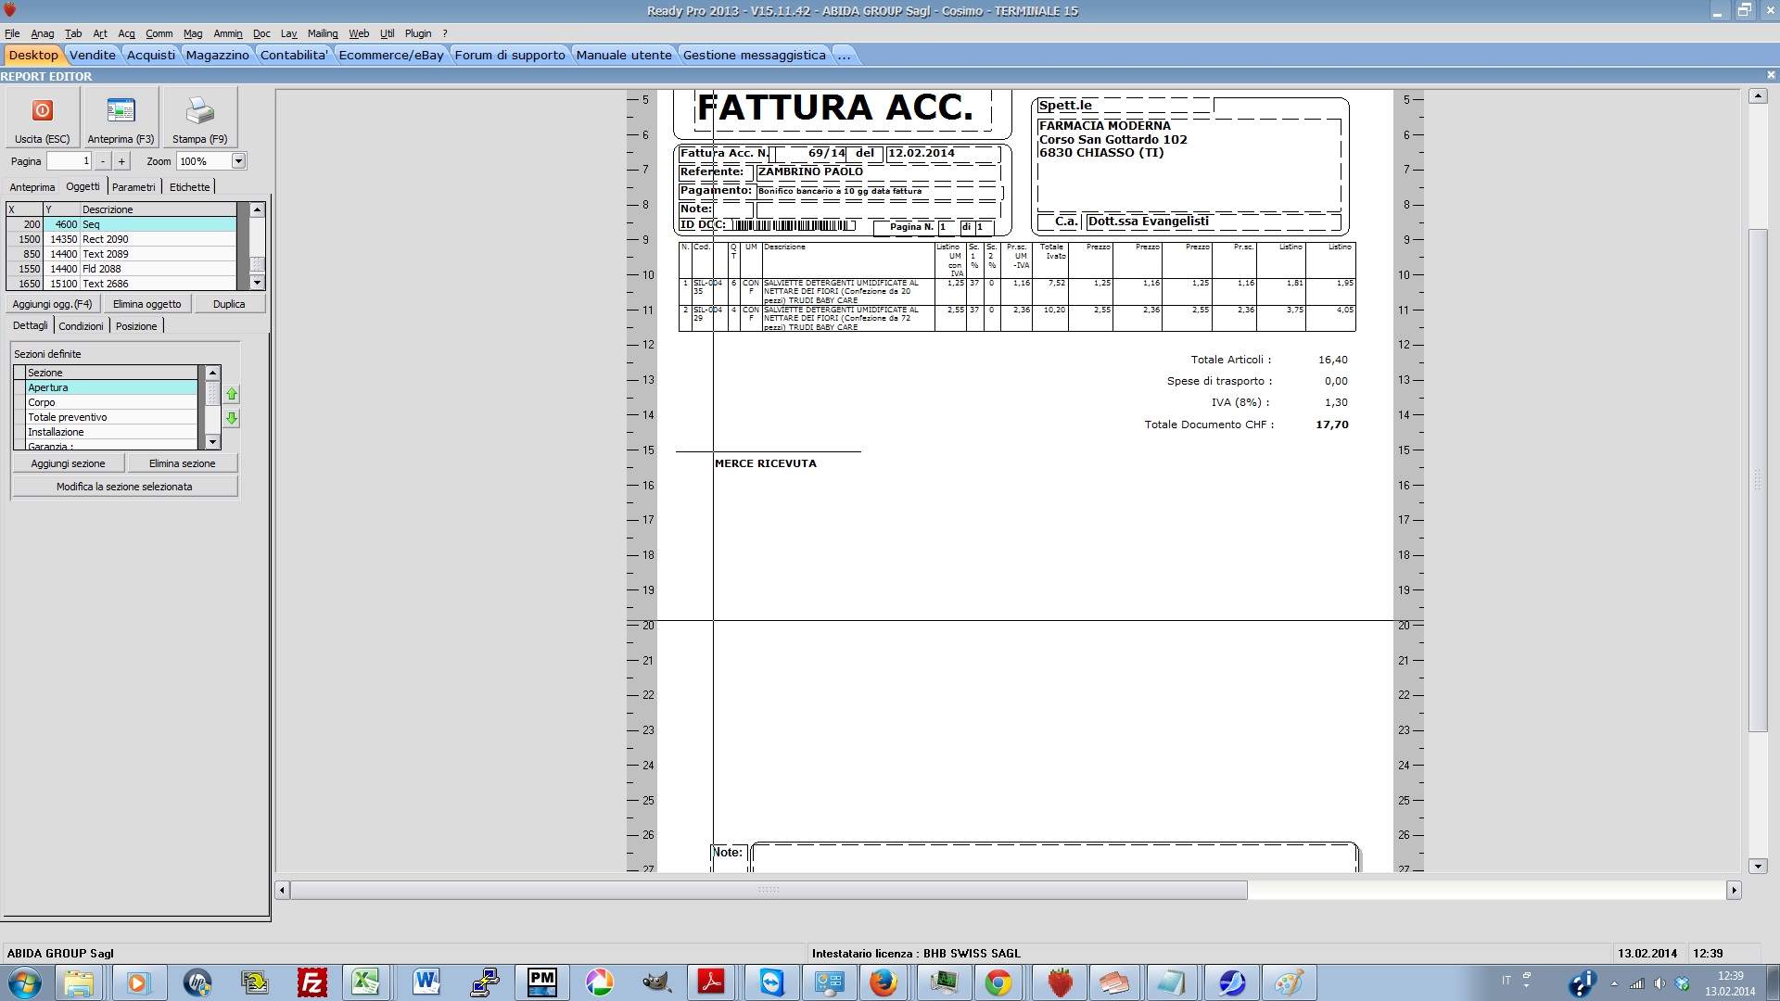
Task: Select the Condizioni tab
Action: [x=82, y=326]
